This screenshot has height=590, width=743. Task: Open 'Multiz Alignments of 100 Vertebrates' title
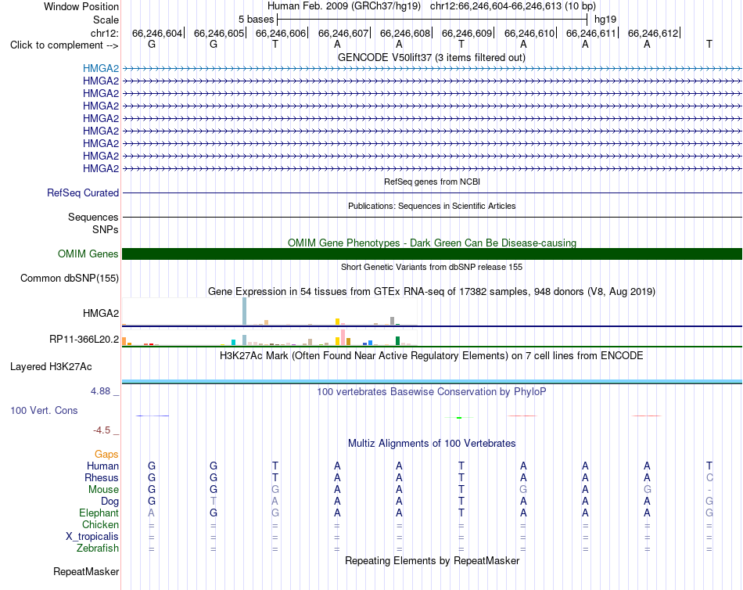coord(432,444)
